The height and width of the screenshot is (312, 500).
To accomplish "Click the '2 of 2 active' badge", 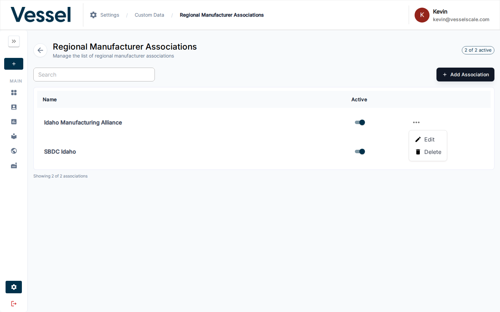I will click(478, 50).
